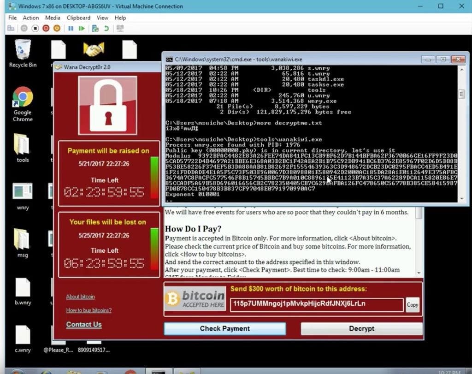This screenshot has height=374, width=472.
Task: Maximize the cmd.exe window
Action: click(443, 59)
